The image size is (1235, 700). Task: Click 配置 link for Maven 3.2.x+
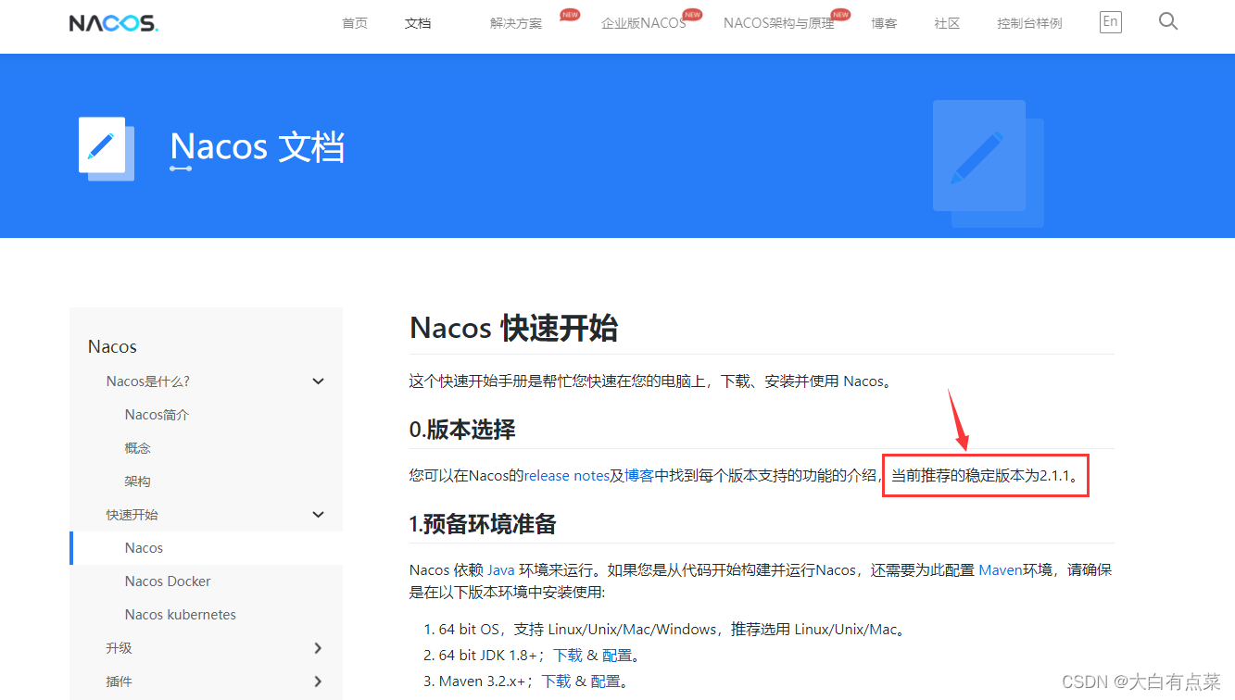click(x=606, y=681)
